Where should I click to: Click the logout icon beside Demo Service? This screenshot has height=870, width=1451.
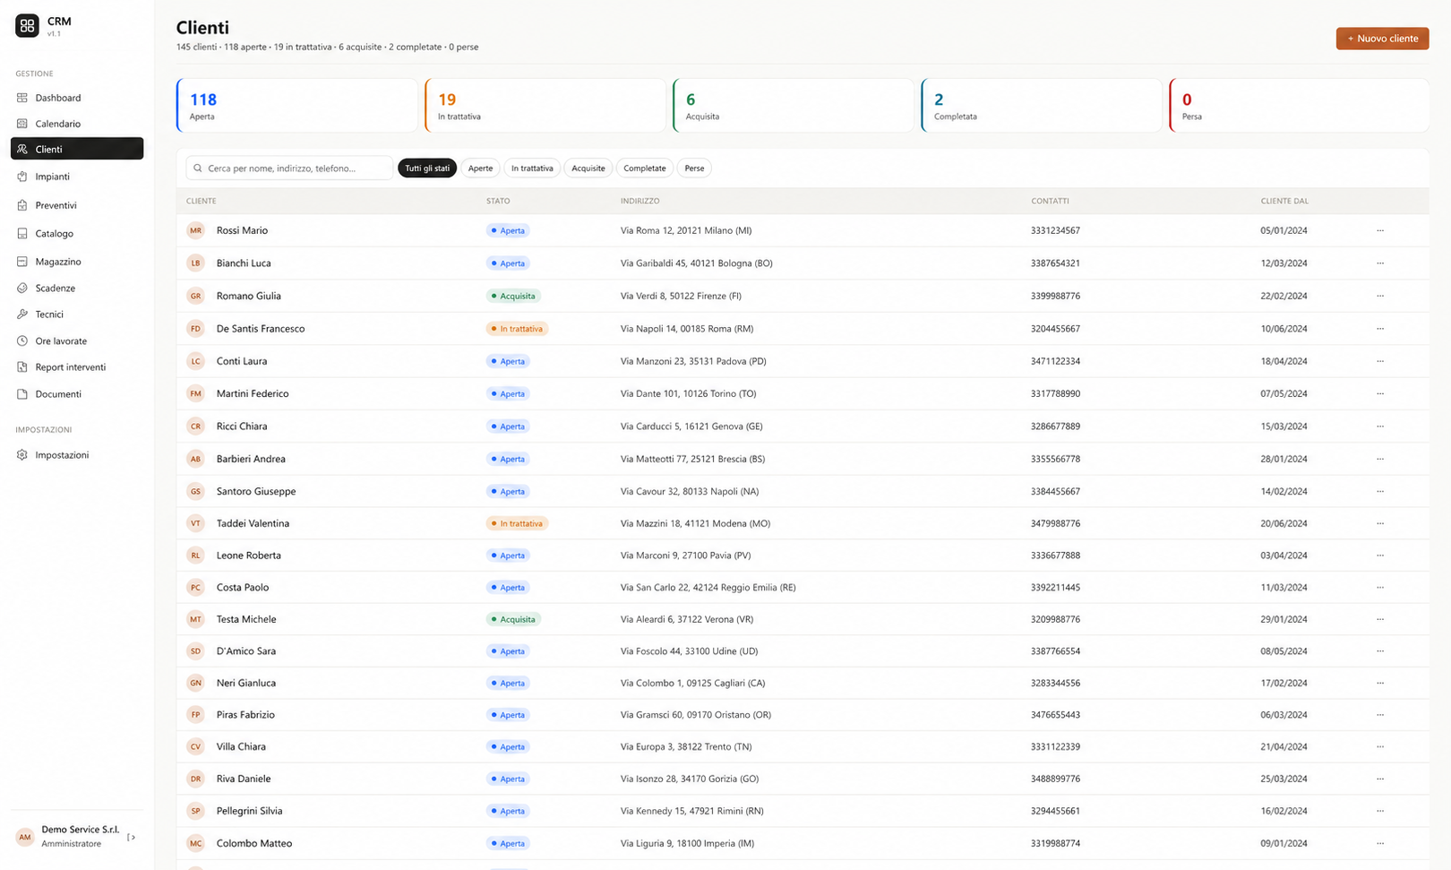click(132, 838)
